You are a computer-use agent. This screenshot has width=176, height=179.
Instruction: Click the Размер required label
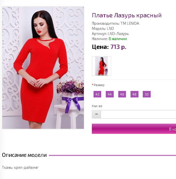pos(99,85)
